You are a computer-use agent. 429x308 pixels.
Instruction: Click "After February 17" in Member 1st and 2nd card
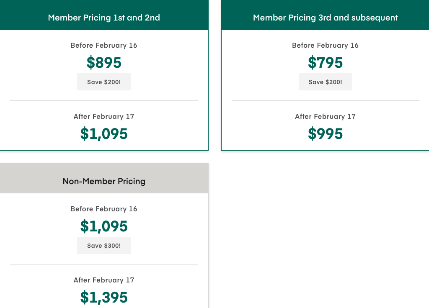pyautogui.click(x=104, y=116)
